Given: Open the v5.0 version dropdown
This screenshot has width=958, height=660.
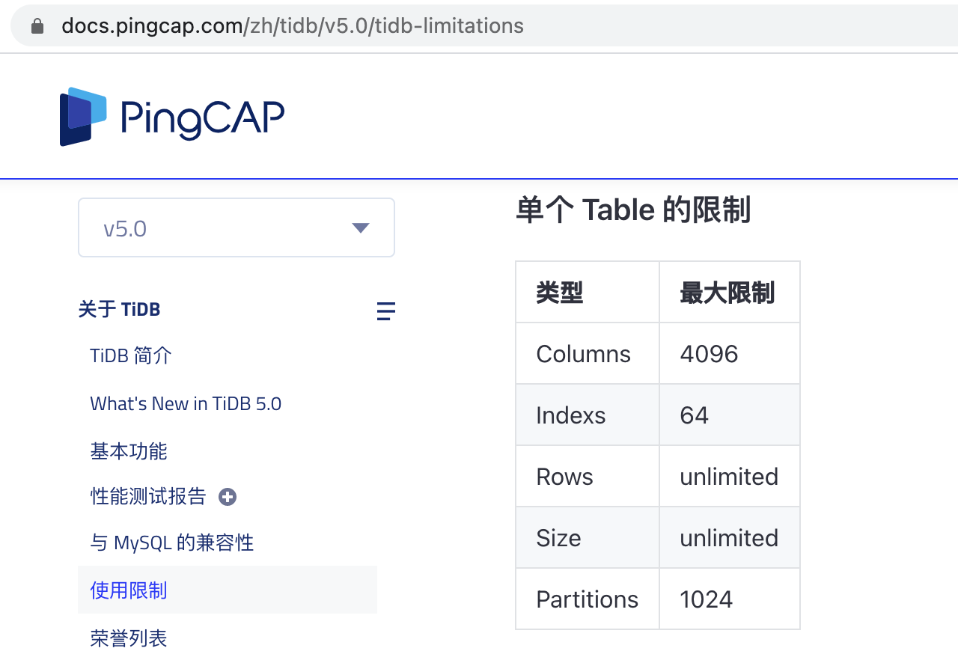Looking at the screenshot, I should pos(236,227).
